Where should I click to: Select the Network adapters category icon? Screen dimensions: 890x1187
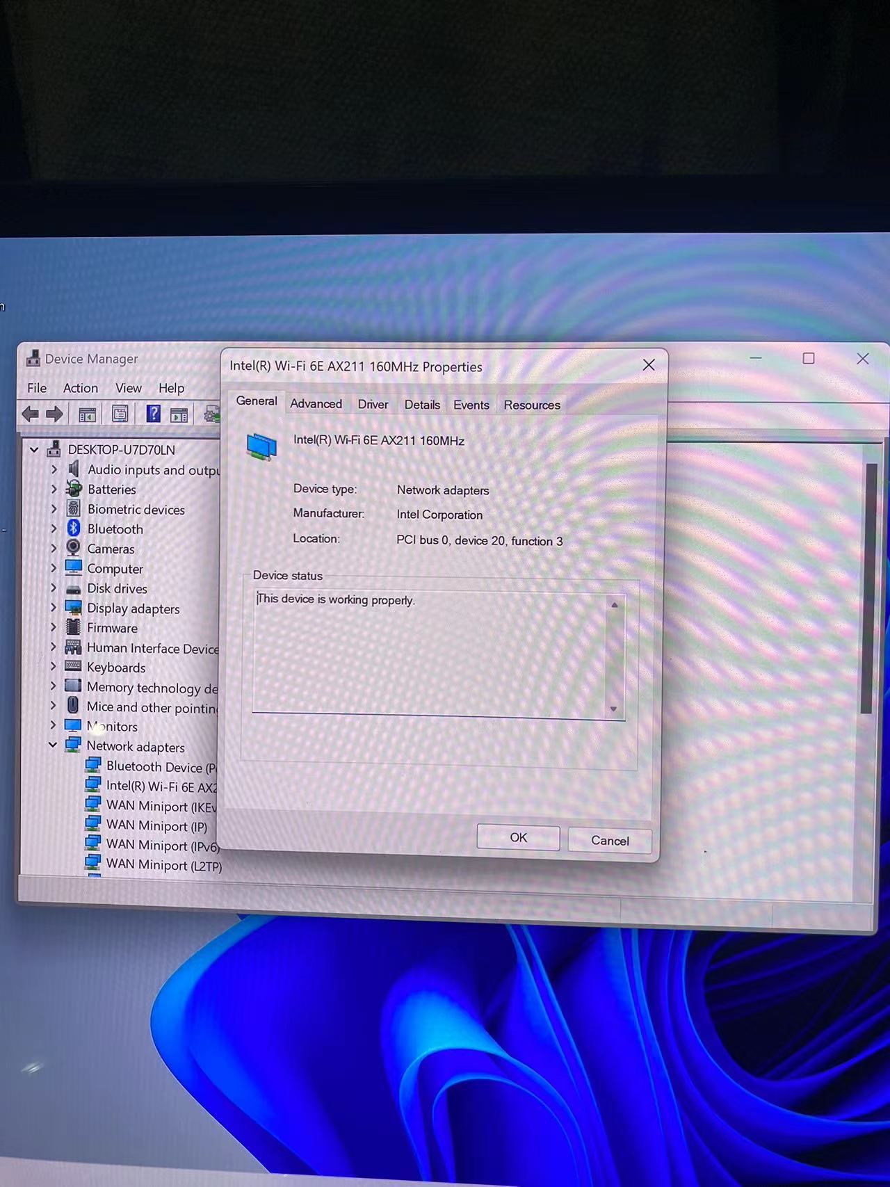point(73,745)
